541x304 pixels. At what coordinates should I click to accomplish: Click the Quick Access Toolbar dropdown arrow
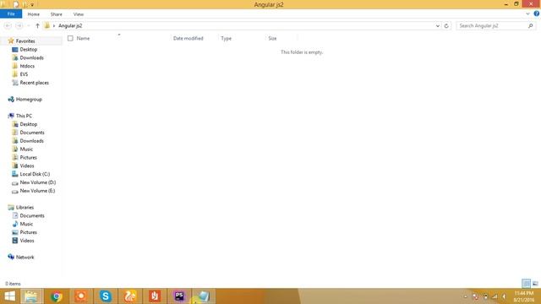(32, 5)
